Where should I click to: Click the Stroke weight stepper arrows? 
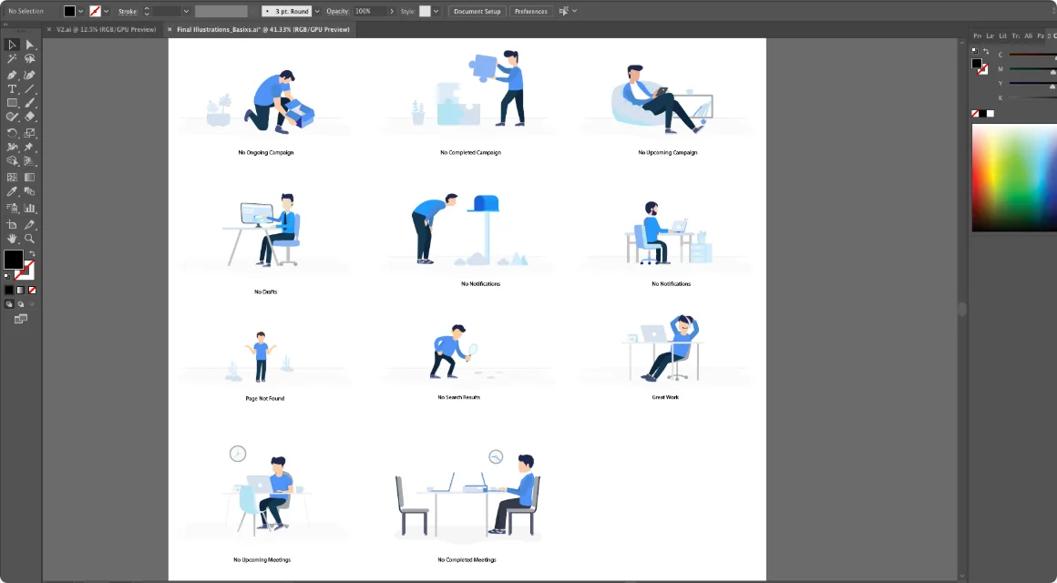coord(147,12)
